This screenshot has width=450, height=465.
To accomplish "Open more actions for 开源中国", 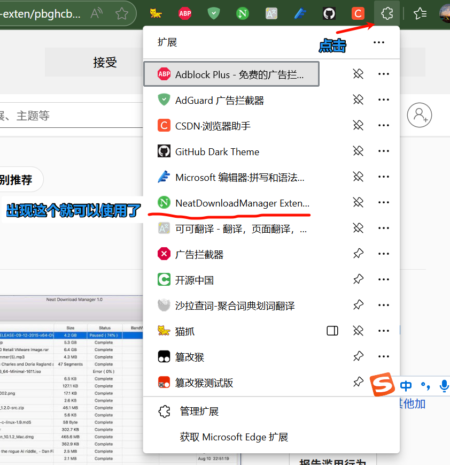I will 384,279.
